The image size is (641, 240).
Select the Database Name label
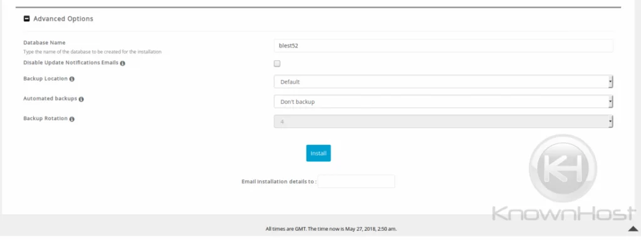[x=44, y=43]
